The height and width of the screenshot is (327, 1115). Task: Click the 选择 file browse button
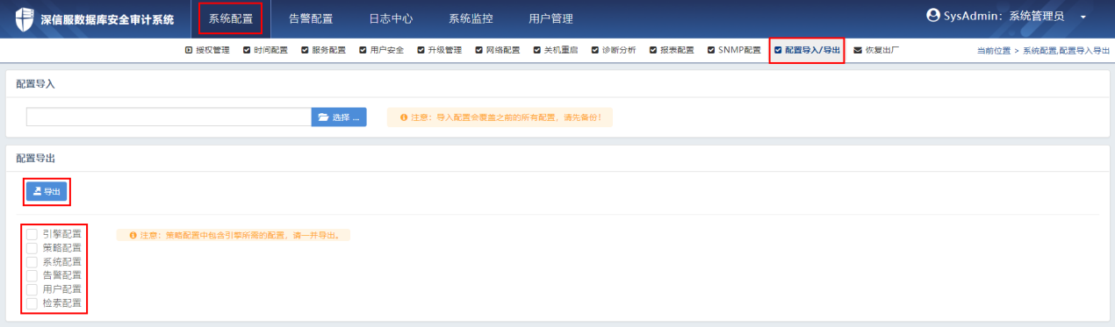(x=339, y=117)
